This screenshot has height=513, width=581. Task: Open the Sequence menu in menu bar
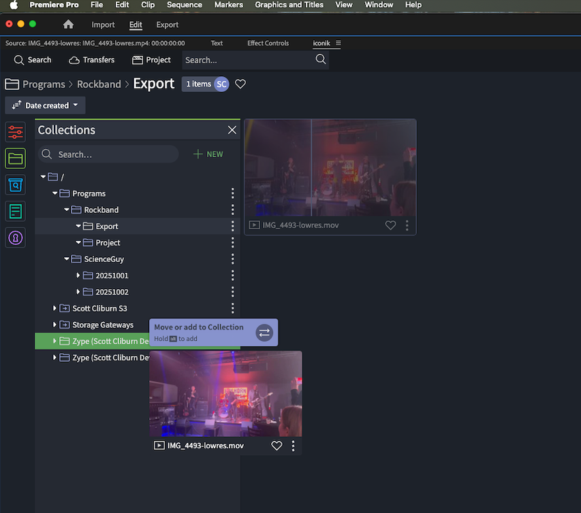point(184,5)
